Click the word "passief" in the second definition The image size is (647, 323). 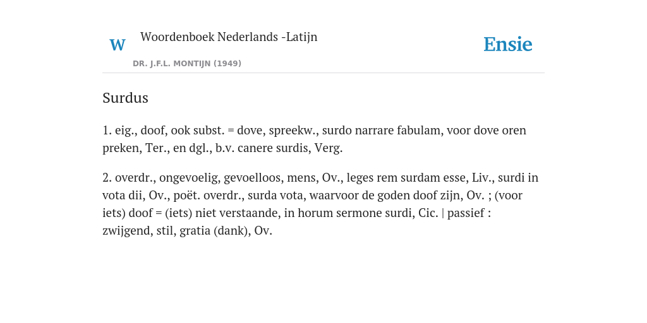tap(464, 213)
